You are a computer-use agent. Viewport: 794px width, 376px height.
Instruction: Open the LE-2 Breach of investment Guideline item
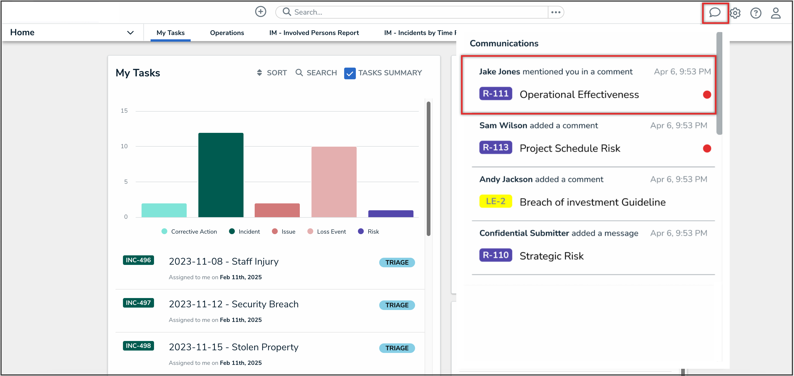592,202
